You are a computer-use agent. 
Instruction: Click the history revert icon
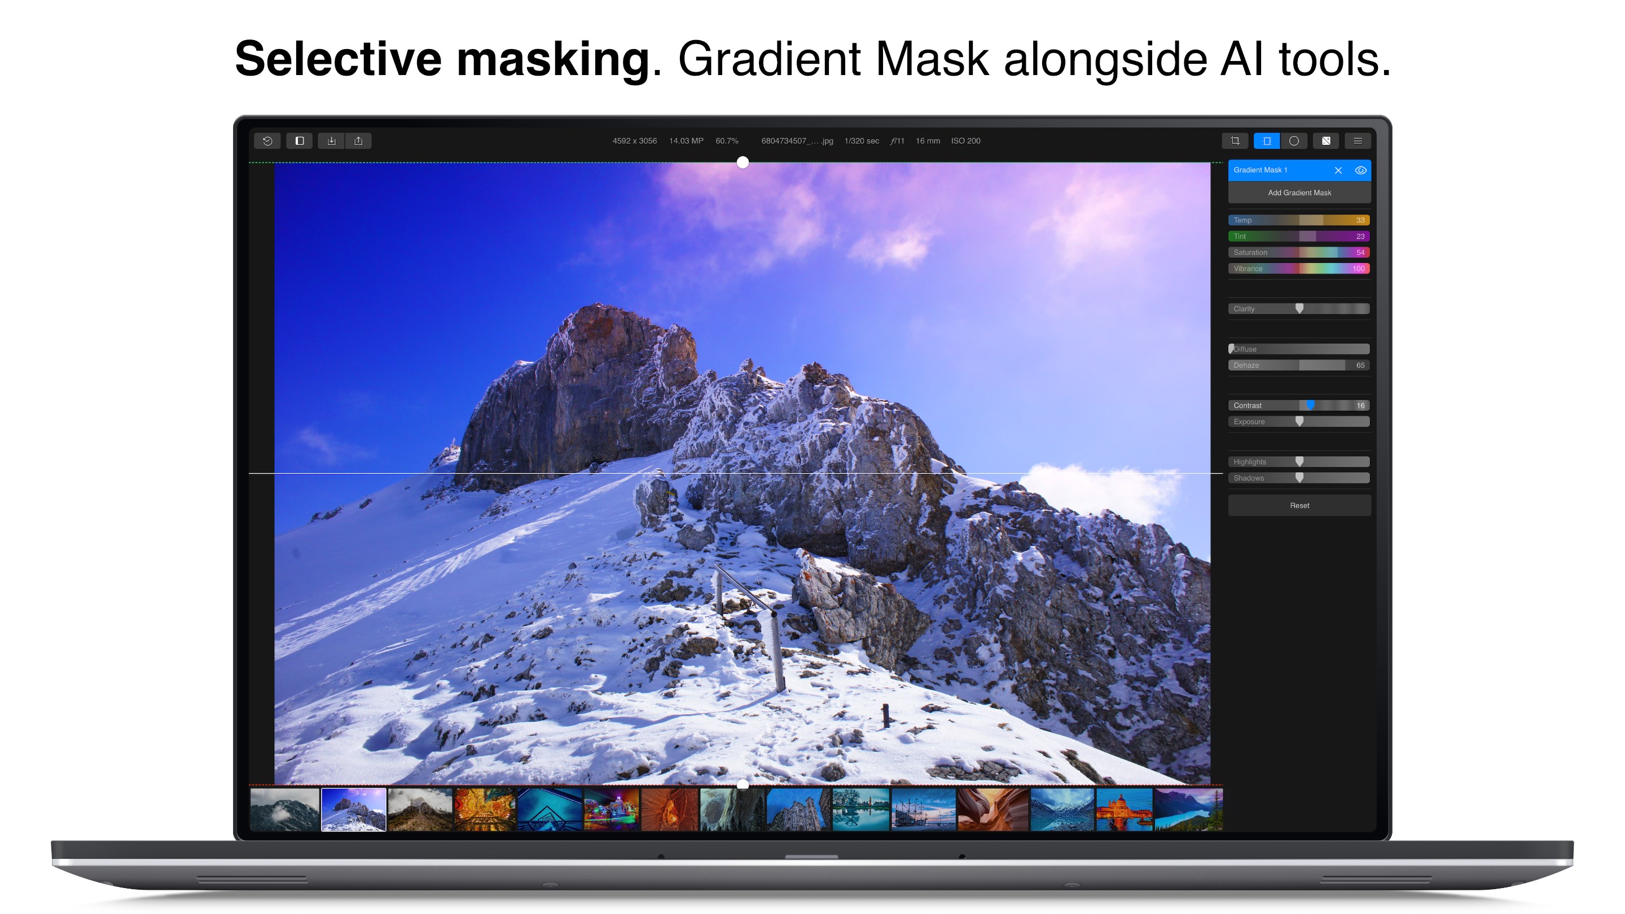coord(267,140)
